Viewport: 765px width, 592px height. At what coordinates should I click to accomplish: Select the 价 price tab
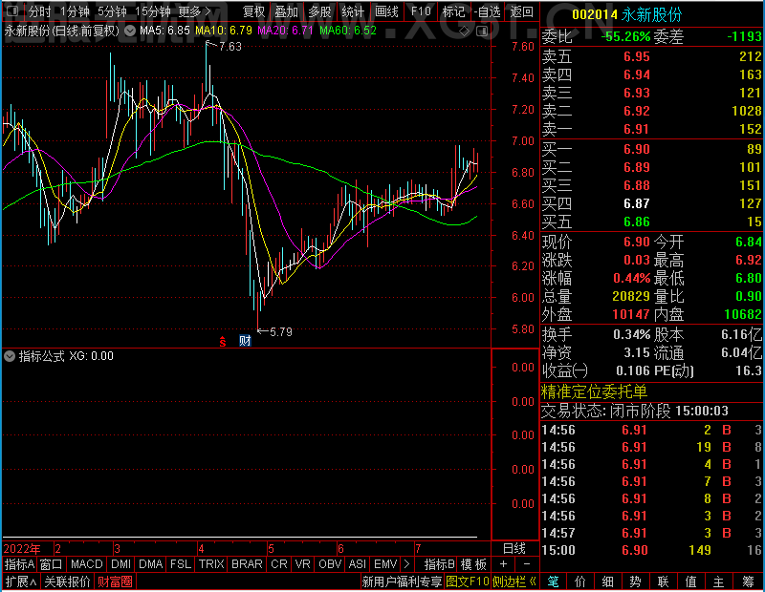[x=580, y=581]
